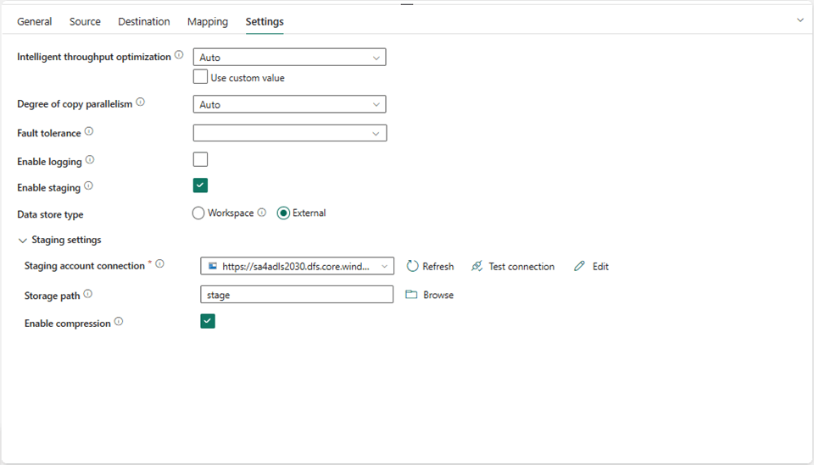Check the Enable logging checkbox

pos(200,159)
